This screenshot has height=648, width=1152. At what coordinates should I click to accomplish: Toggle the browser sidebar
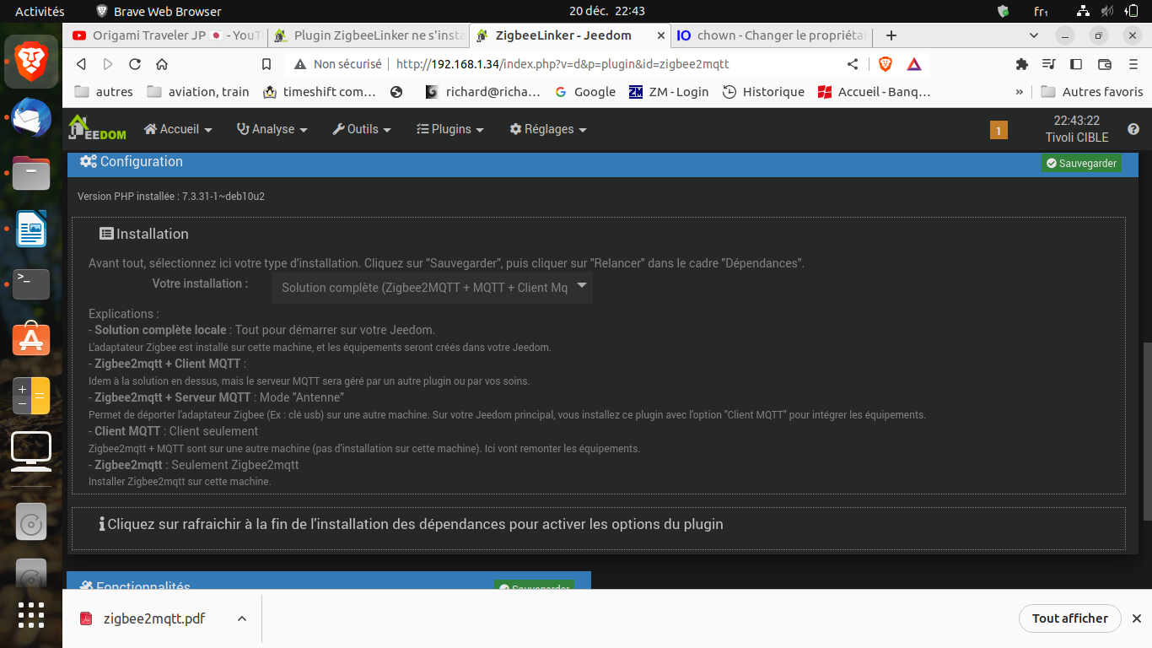pyautogui.click(x=1076, y=64)
